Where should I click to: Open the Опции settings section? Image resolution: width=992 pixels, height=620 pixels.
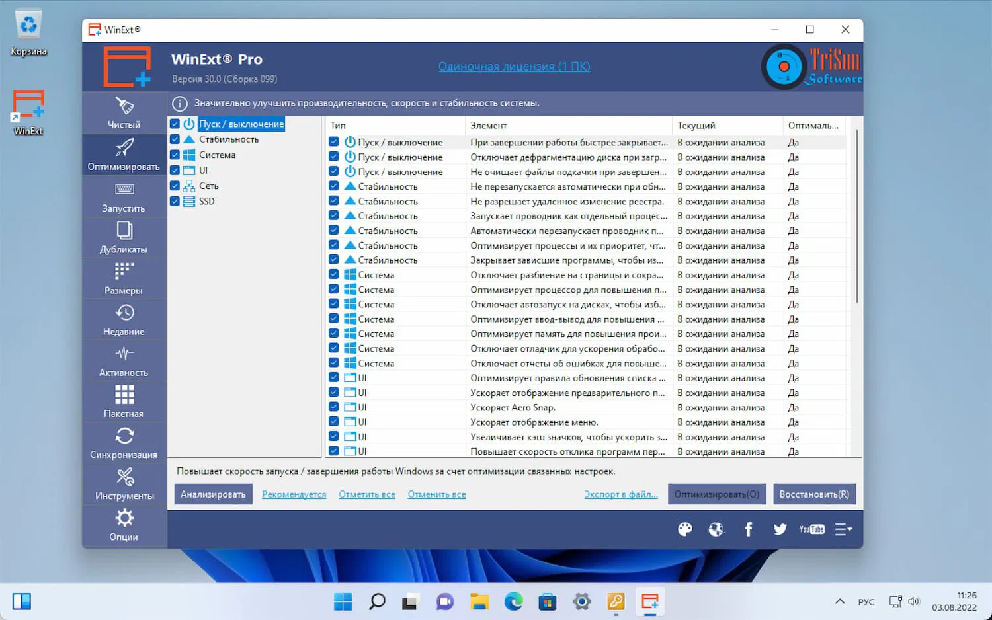(123, 525)
